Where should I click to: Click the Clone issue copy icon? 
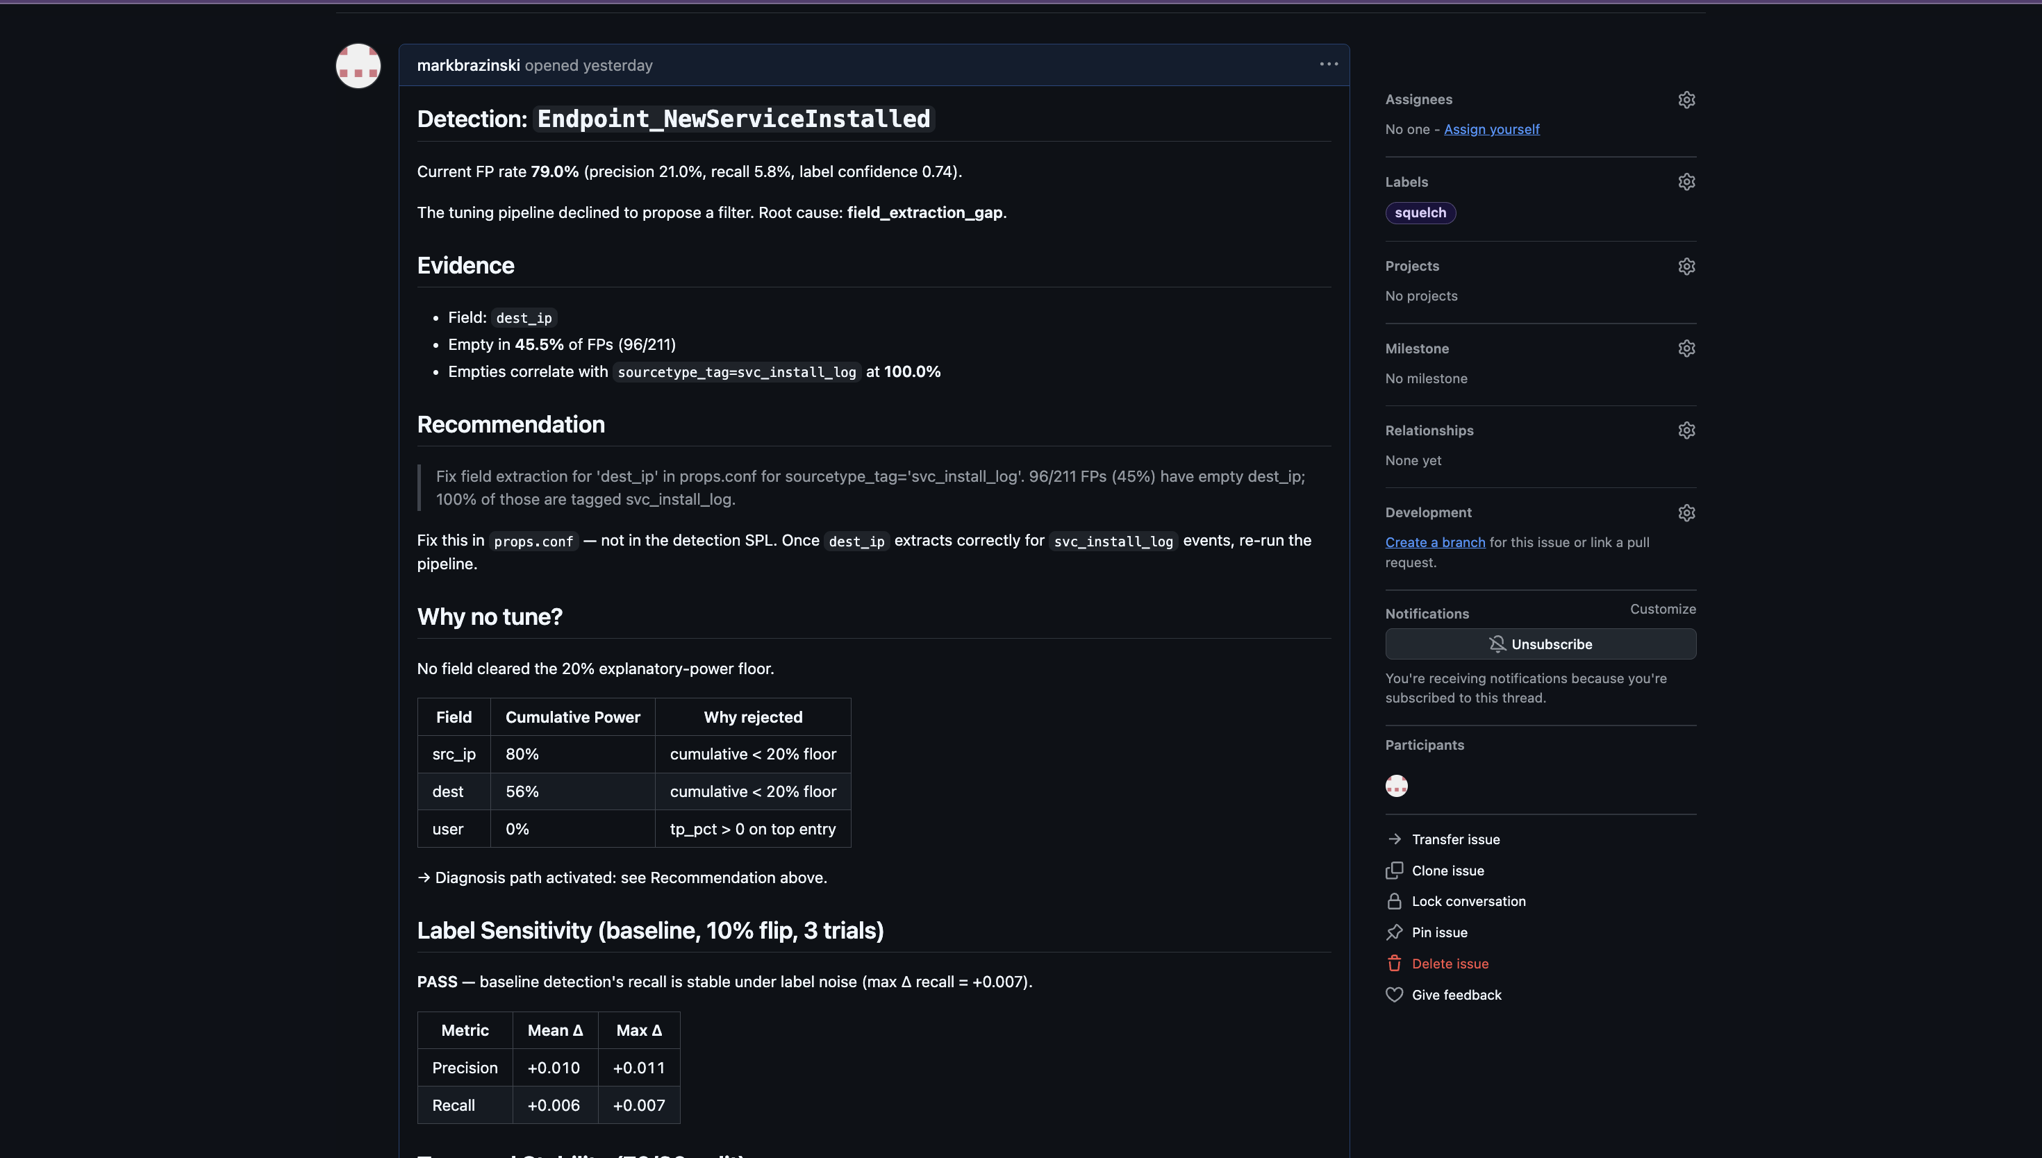tap(1394, 870)
